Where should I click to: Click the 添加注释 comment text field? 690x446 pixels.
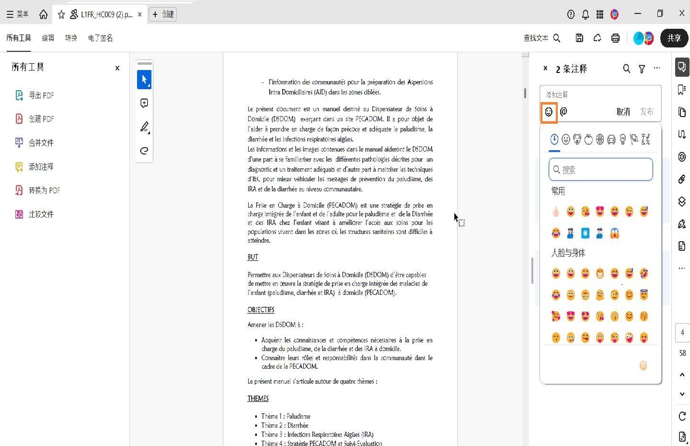tap(601, 95)
